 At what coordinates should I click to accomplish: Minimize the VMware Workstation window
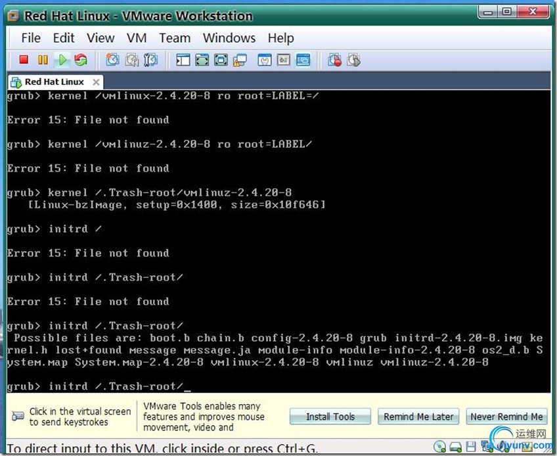[488, 12]
